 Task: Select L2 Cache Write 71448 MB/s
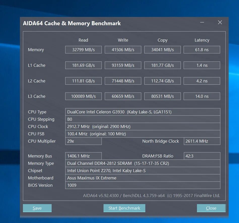[x=123, y=81]
